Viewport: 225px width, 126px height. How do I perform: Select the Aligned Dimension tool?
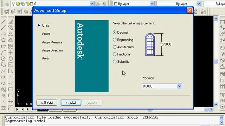[x=222, y=28]
